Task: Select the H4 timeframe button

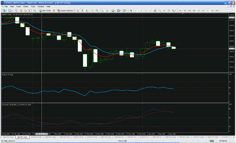Action: pos(203,11)
